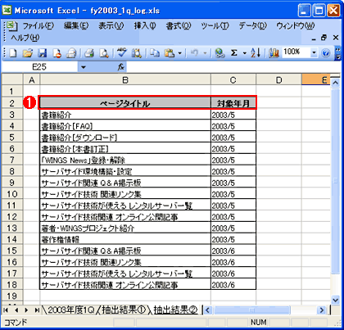This screenshot has height=330, width=344.
Task: Click the Paste clipboard icon
Action: 170,52
